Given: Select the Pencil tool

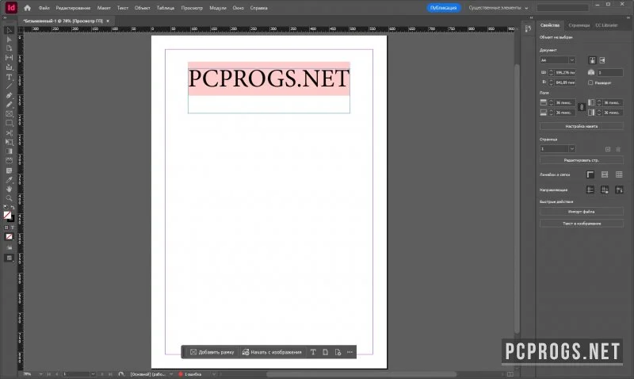Looking at the screenshot, I should pos(9,105).
